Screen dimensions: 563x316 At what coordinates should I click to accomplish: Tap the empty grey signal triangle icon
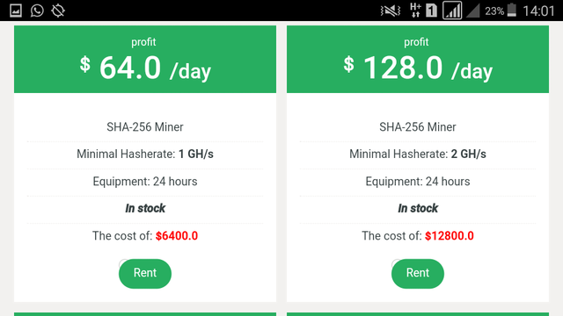tap(473, 11)
